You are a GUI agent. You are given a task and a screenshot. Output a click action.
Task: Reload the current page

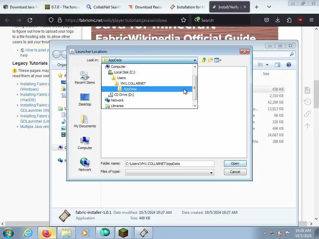(x=30, y=20)
